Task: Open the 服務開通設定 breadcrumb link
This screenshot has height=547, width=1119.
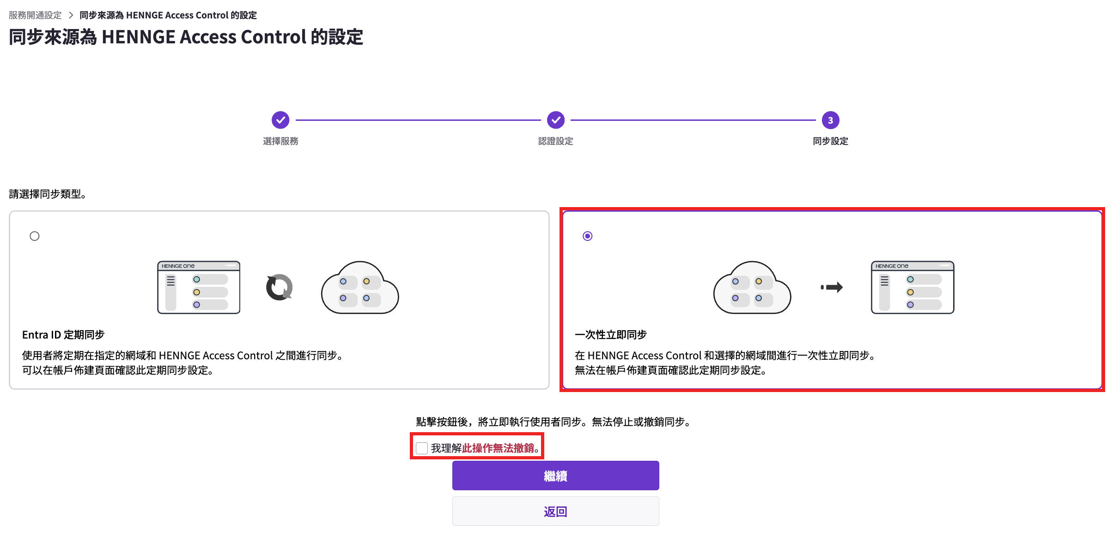Action: [35, 15]
